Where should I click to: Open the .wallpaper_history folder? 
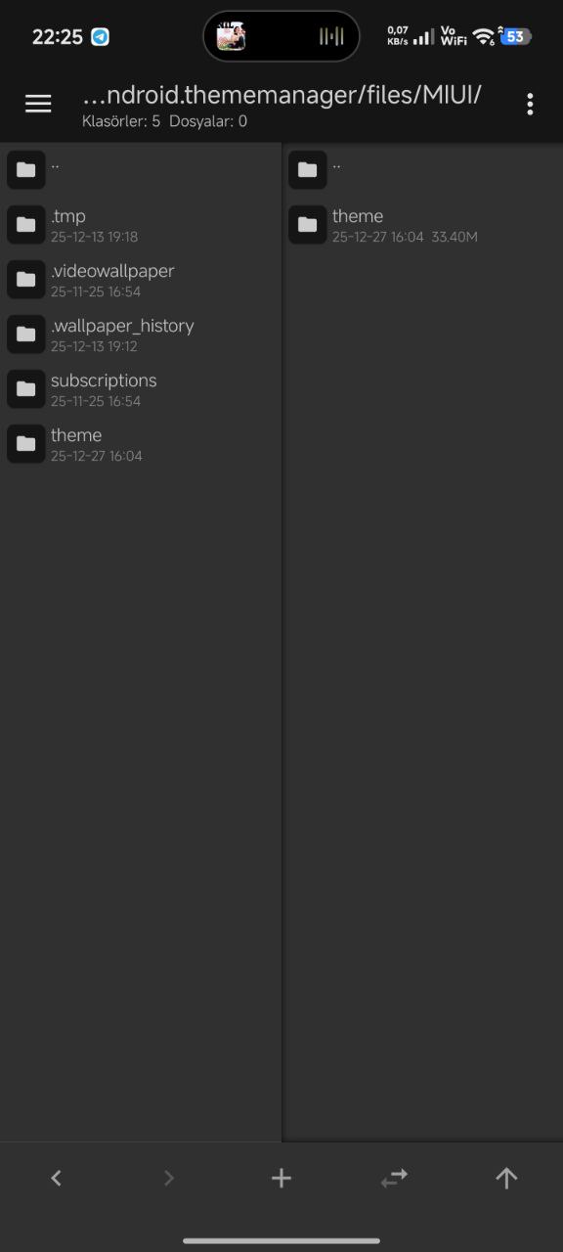pyautogui.click(x=141, y=335)
